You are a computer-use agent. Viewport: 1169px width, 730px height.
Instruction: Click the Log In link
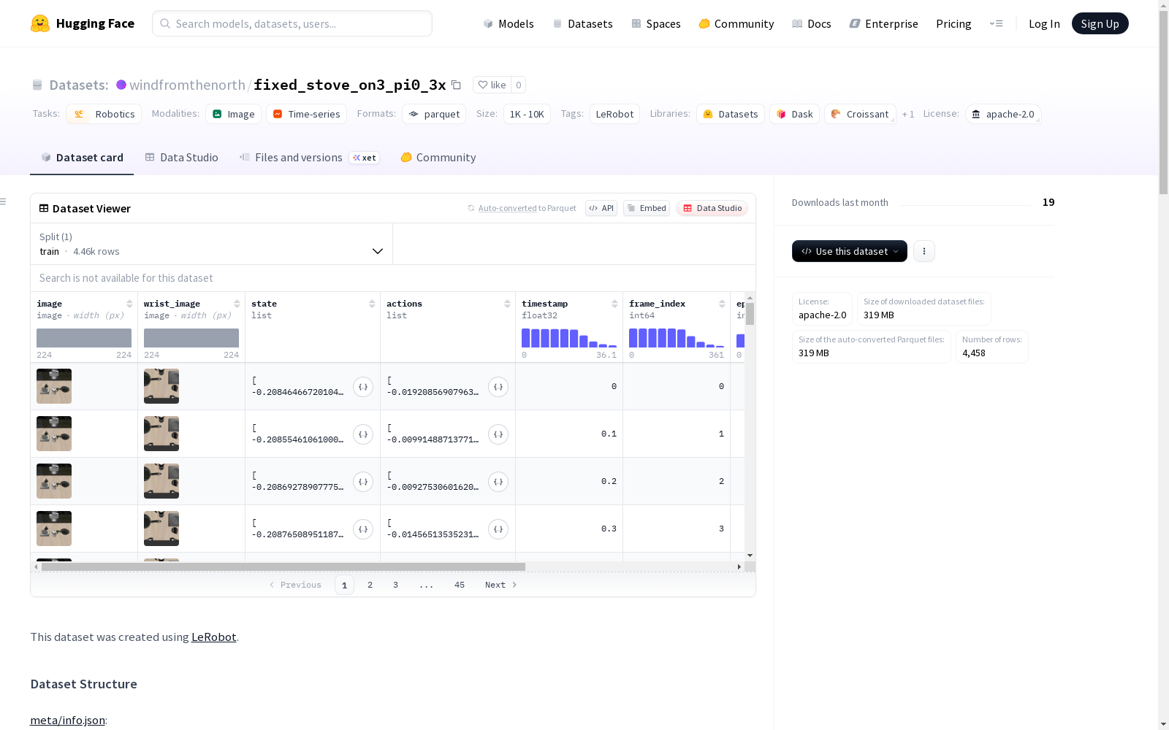(x=1044, y=23)
